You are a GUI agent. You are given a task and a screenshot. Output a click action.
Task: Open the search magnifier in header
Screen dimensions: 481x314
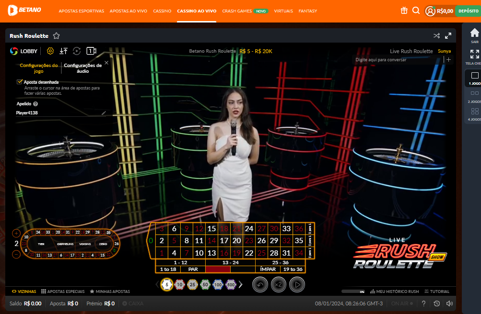coord(416,11)
